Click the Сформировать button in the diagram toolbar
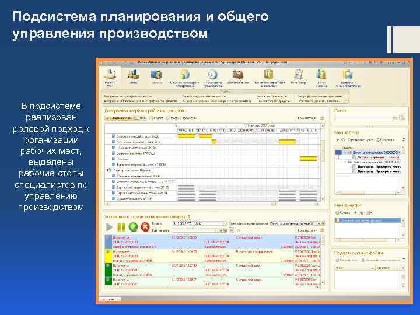420x315 pixels. pyautogui.click(x=119, y=118)
